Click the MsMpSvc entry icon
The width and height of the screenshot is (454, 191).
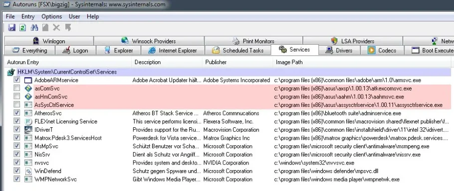click(28, 146)
